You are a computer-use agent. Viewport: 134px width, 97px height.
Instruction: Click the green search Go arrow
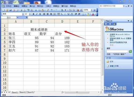[x=130, y=51]
